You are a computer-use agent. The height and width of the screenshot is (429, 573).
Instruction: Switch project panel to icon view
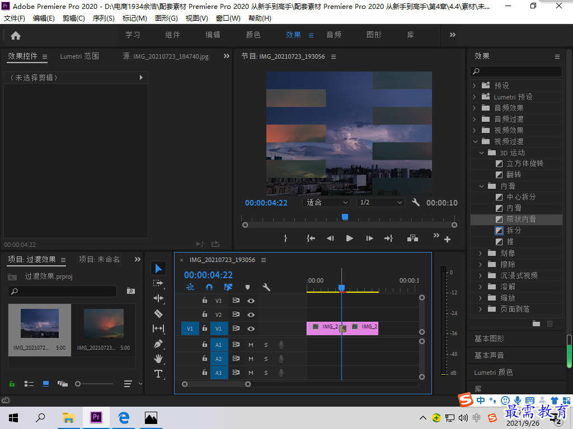click(x=46, y=384)
